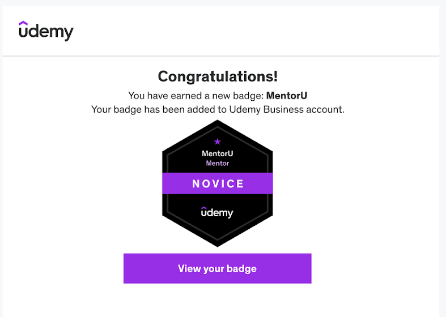Click the word NOVICE on the badge

(x=218, y=183)
